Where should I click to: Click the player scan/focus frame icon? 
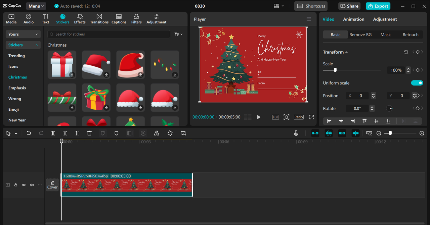pos(286,117)
